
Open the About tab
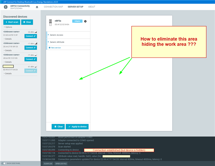click(92, 7)
